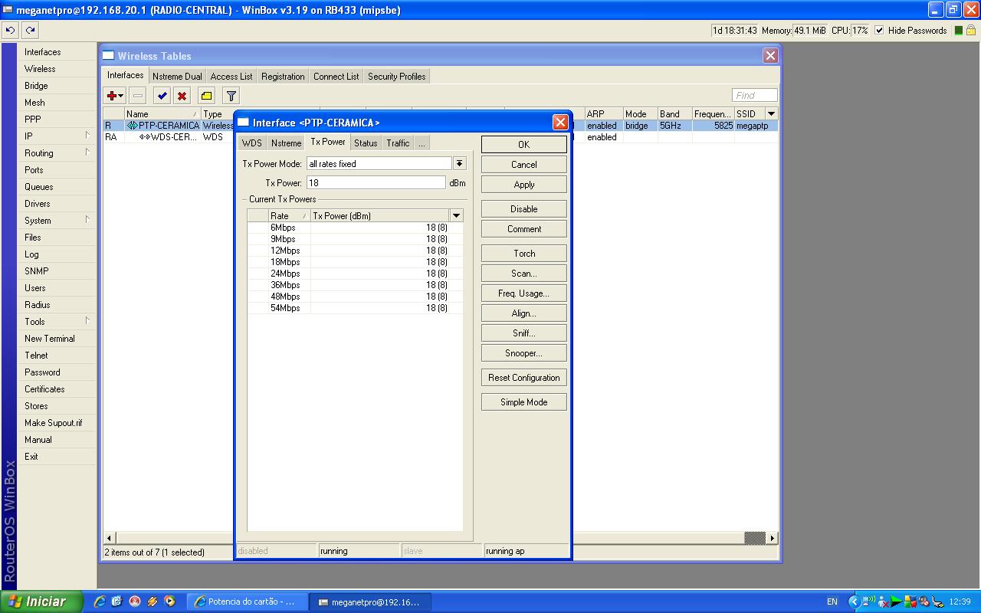Expand the System submenu in sidebar
The height and width of the screenshot is (613, 981).
coord(87,220)
